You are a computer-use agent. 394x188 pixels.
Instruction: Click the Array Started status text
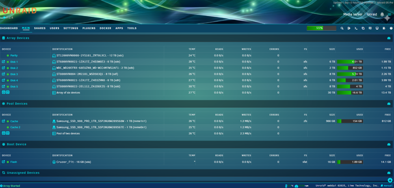tap(11, 186)
